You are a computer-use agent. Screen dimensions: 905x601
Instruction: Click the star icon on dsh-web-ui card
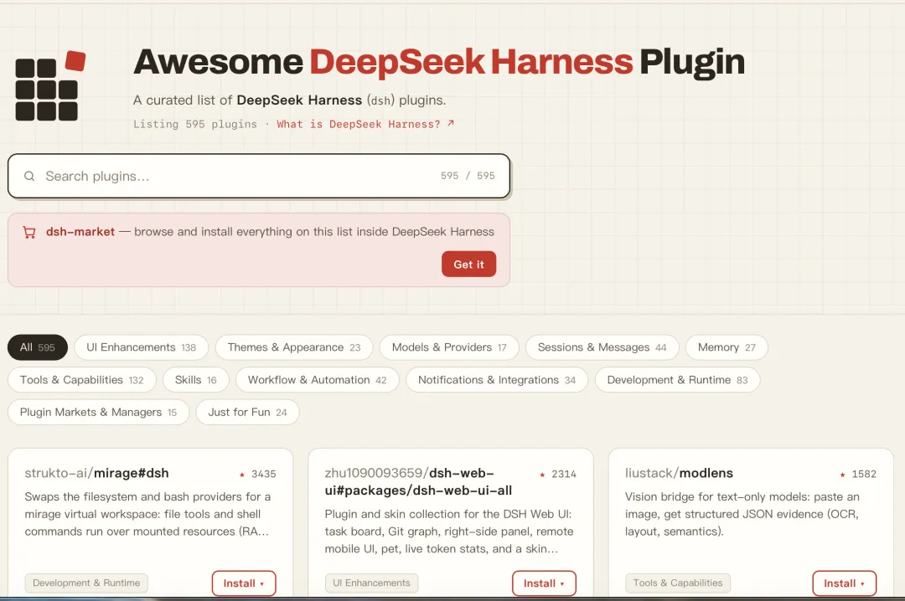pyautogui.click(x=542, y=475)
